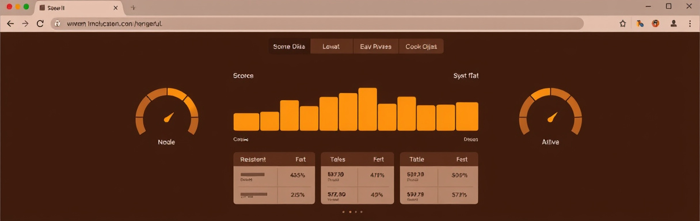
Task: Switch to the EaV Pivess tab
Action: [x=375, y=47]
